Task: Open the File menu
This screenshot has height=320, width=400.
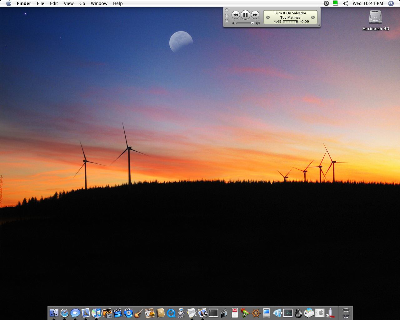Action: tap(40, 3)
